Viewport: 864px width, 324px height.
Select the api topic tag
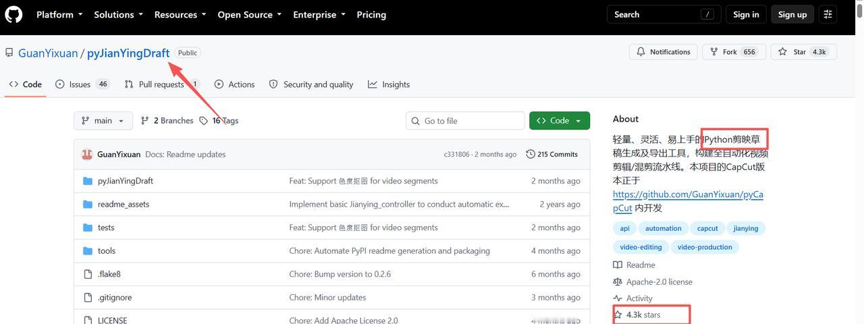pyautogui.click(x=625, y=228)
